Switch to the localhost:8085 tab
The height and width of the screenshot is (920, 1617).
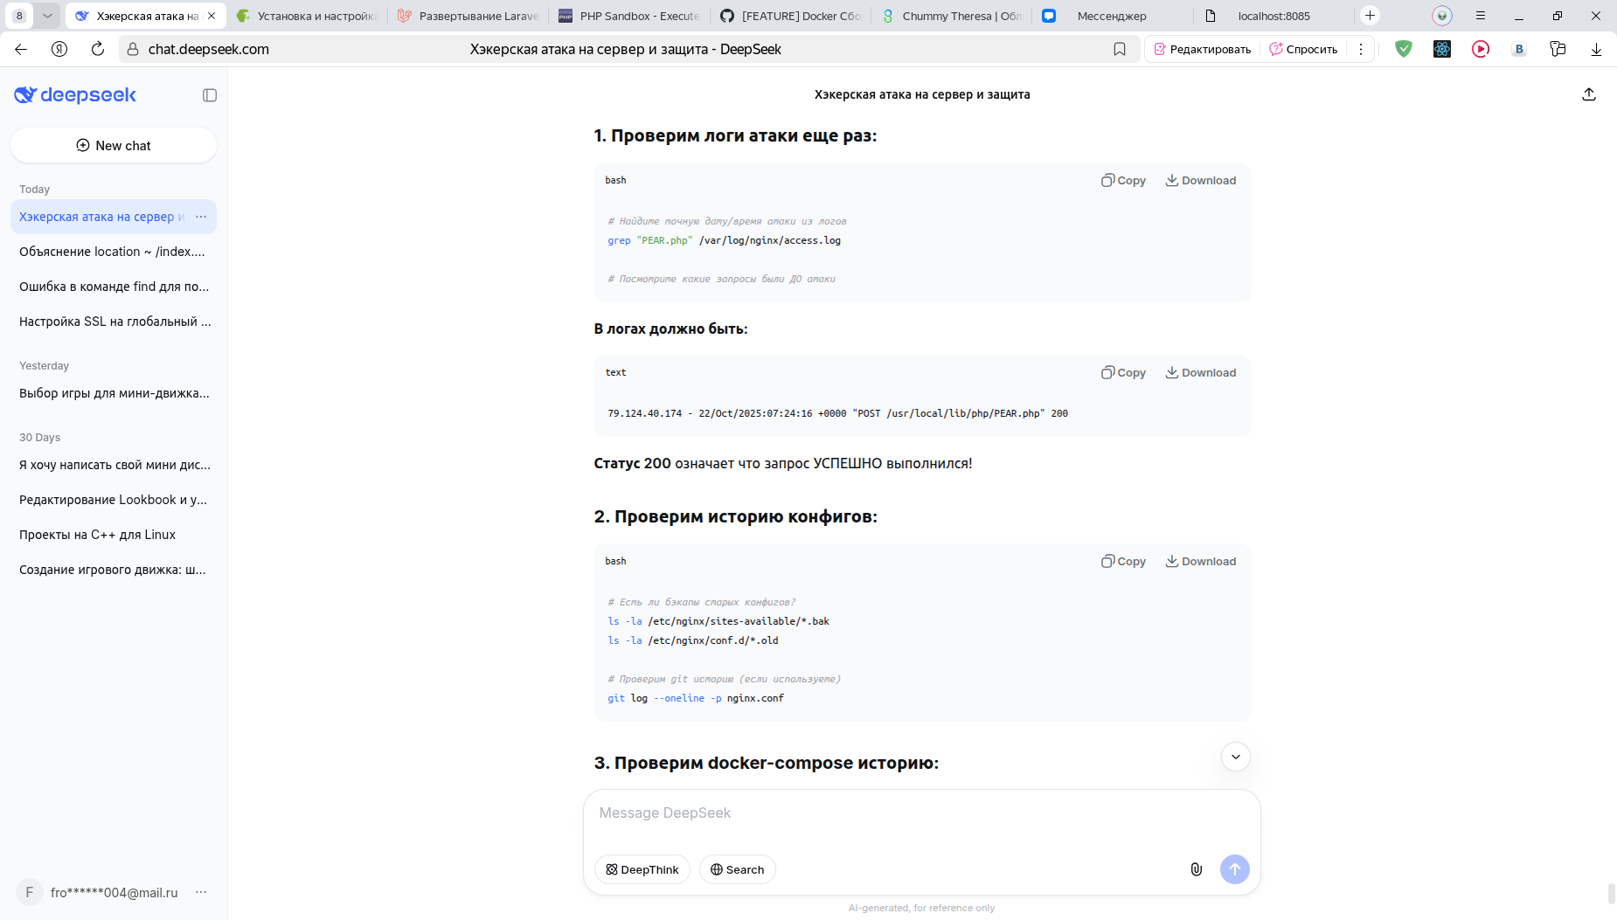pyautogui.click(x=1273, y=16)
